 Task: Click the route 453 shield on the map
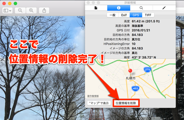(x=135, y=89)
